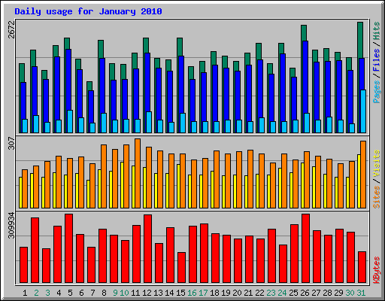
Task: Select day 2 on the x-axis
Action: pyautogui.click(x=36, y=293)
